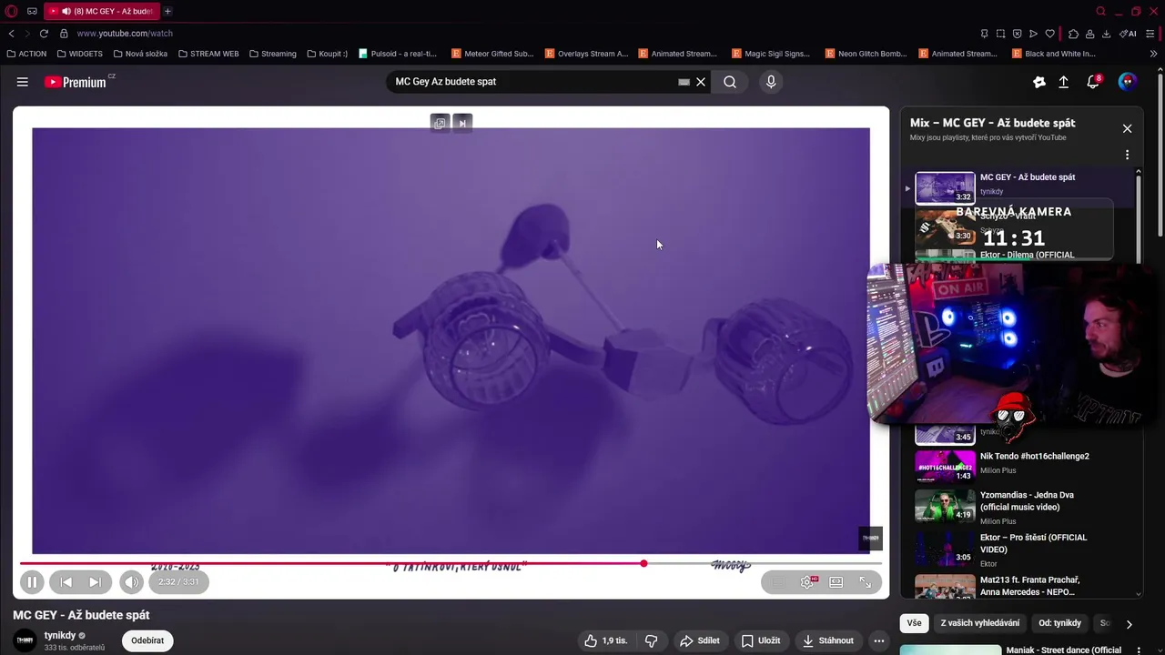Viewport: 1165px width, 655px height.
Task: Subscribe with the Odebírat button
Action: pos(147,640)
